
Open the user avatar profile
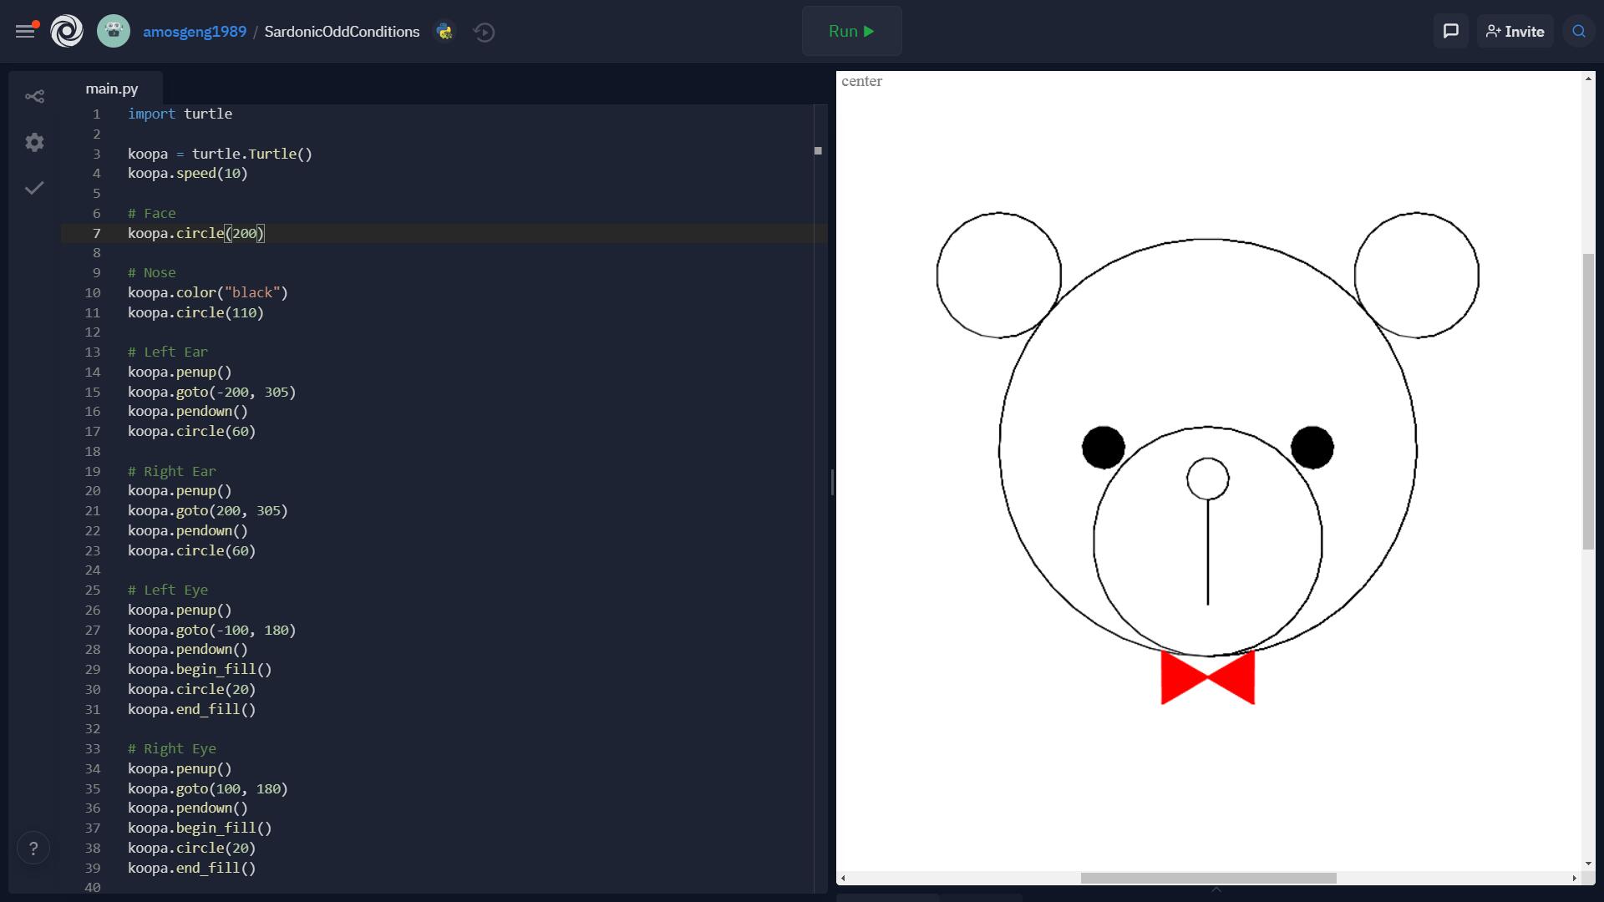(114, 32)
